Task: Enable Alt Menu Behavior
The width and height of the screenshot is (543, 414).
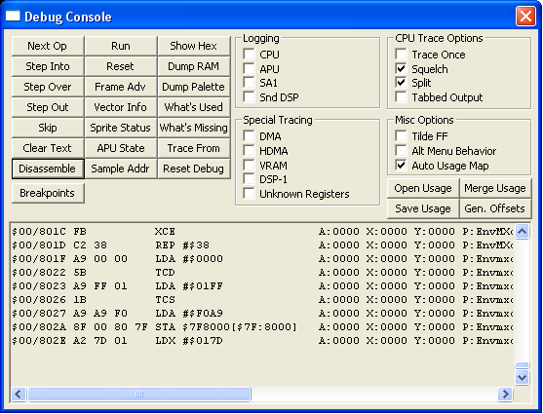Action: pyautogui.click(x=401, y=151)
